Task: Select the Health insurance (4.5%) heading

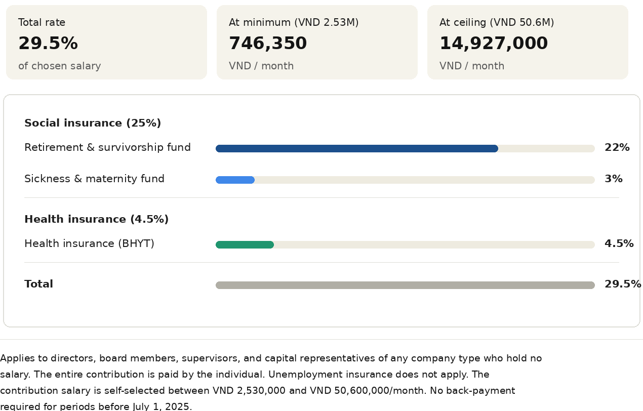Action: (96, 219)
